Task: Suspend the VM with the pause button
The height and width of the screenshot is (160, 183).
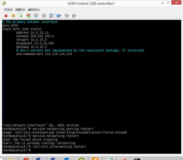Action: click(x=14, y=16)
